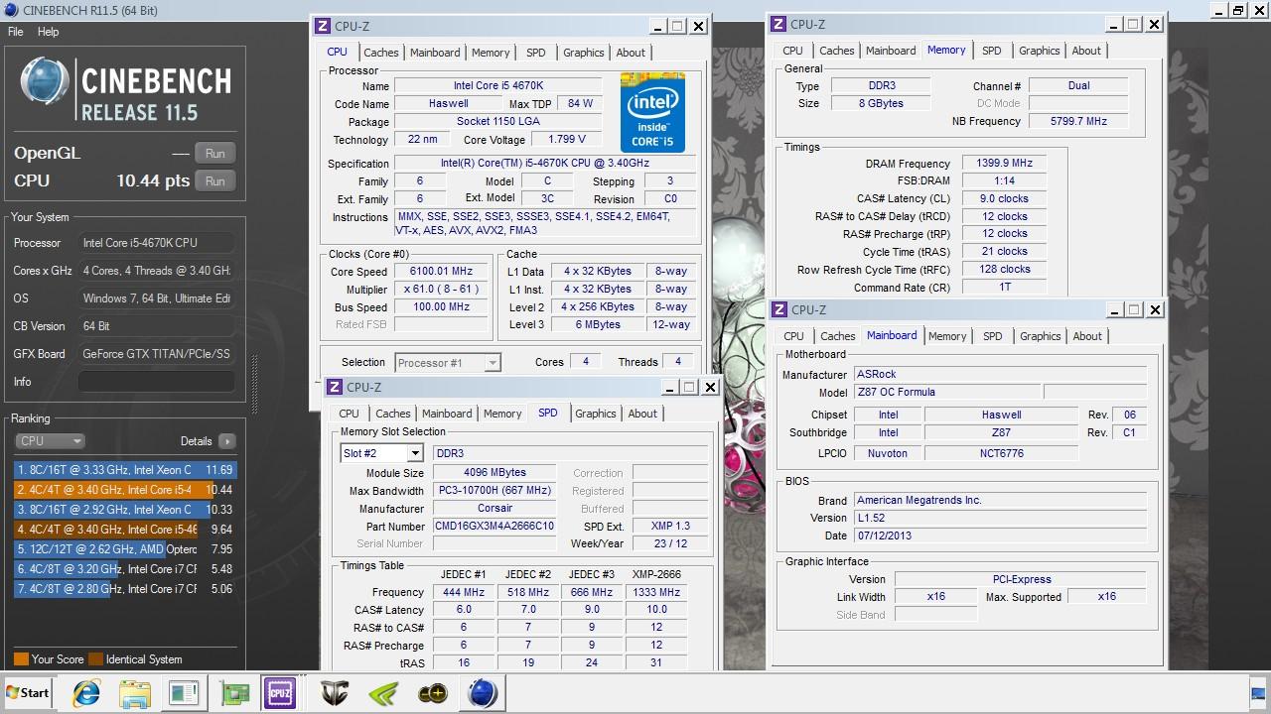Switch to Caches tab in top CPU-Z window

380,53
